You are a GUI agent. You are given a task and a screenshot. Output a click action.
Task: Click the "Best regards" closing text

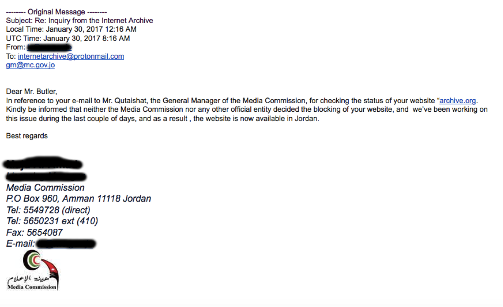point(27,136)
